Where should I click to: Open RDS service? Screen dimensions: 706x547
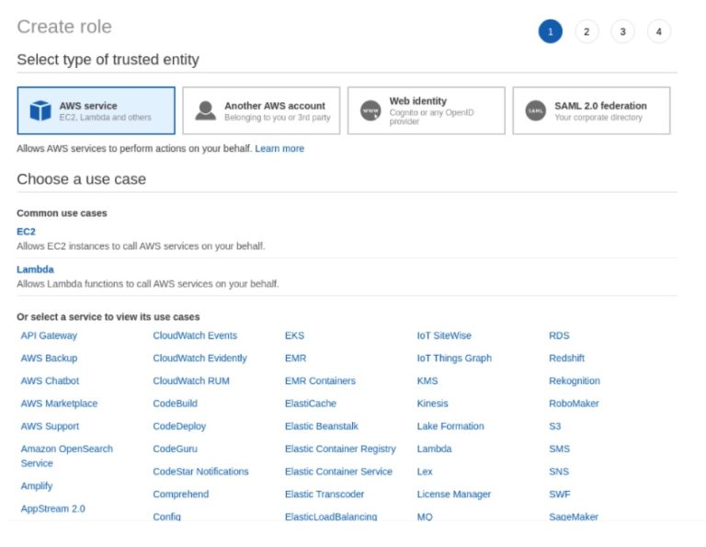(x=559, y=336)
